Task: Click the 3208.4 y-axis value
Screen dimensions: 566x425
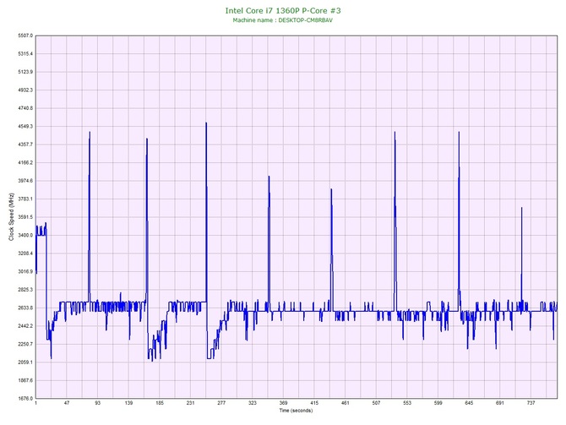Action: (25, 253)
